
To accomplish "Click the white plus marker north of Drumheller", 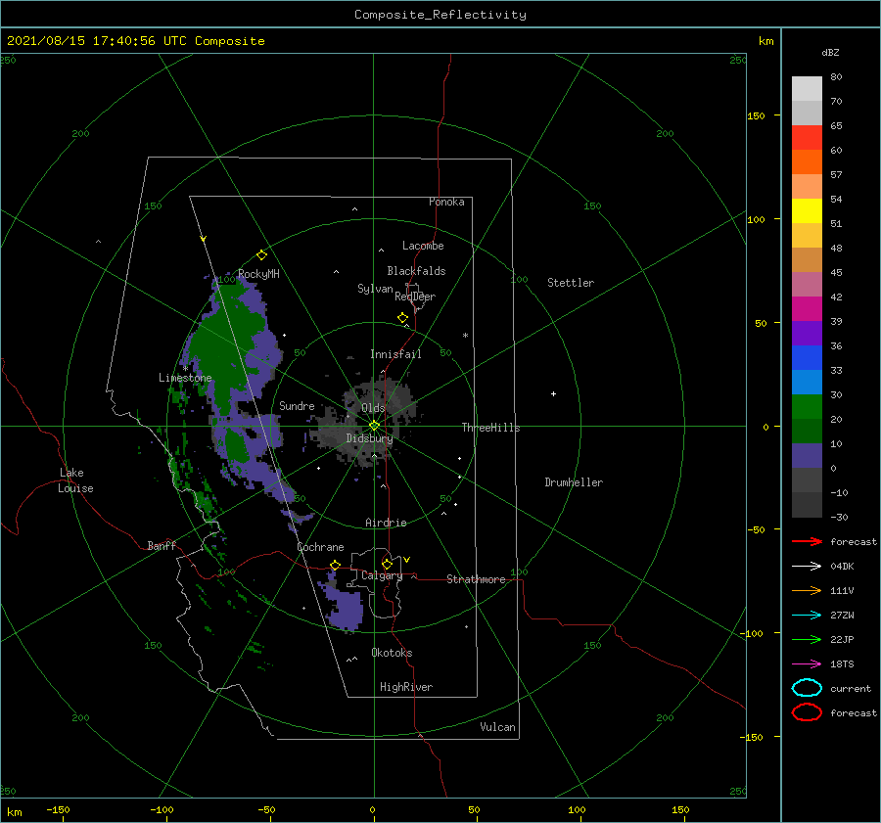I will 553,393.
